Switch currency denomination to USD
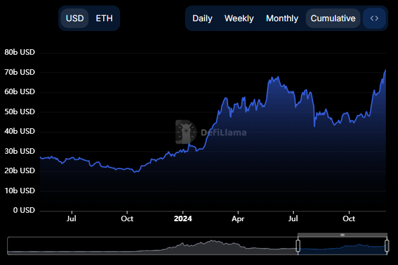The image size is (398, 265). pyautogui.click(x=75, y=18)
